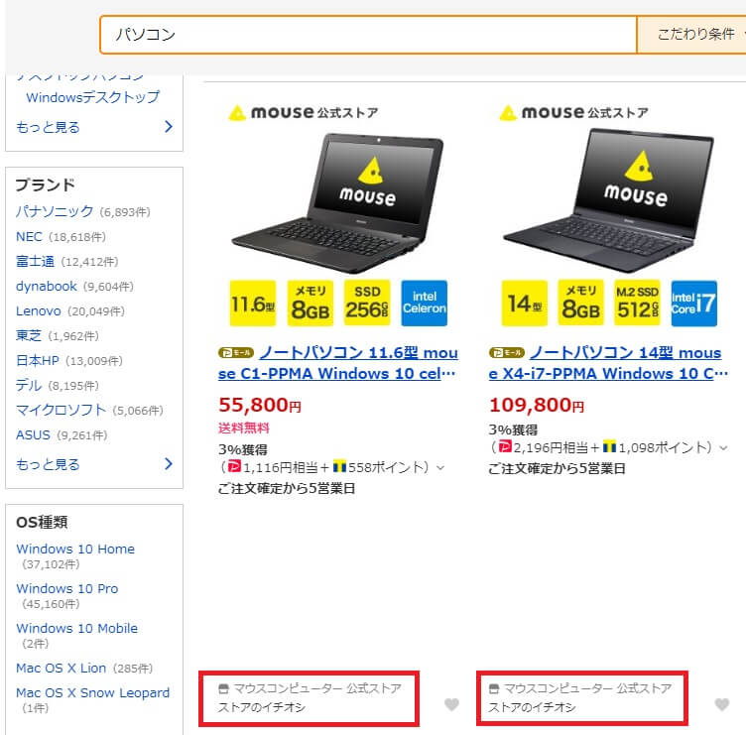Viewport: 746px width, 735px height.
Task: Select Windows 10 Pro OS filter
Action: click(67, 588)
